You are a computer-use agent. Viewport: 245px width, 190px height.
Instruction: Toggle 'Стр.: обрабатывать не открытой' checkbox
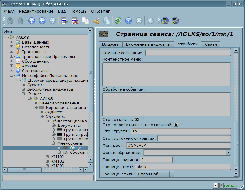pos(176,125)
